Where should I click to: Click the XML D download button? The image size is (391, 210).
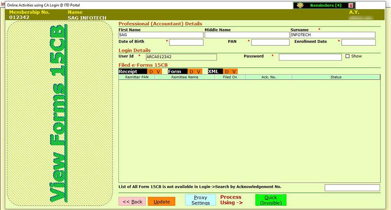click(x=227, y=72)
